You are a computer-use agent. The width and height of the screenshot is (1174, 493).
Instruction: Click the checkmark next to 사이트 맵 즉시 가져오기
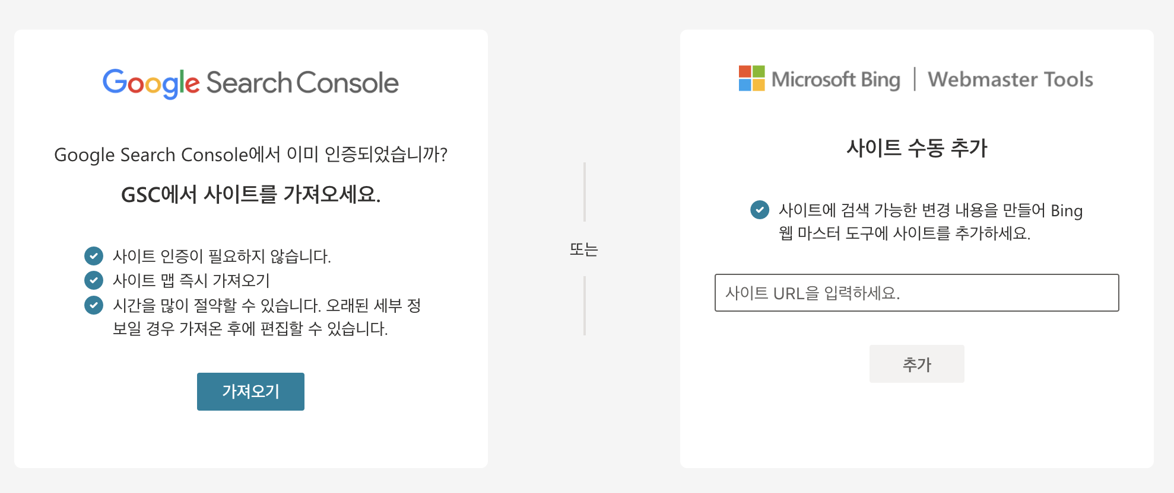coord(94,280)
